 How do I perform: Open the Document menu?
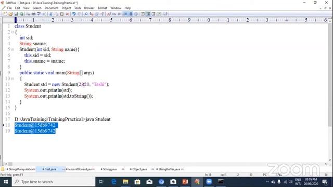52,8
